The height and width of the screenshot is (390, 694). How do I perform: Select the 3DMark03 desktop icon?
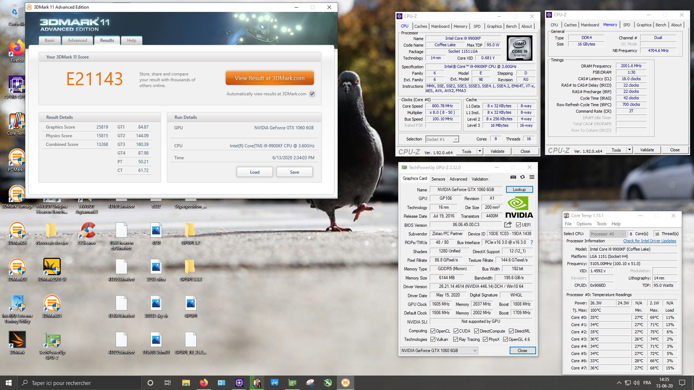click(17, 269)
